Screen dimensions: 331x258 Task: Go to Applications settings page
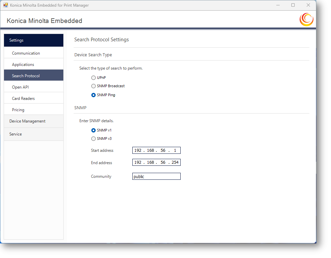point(34,65)
